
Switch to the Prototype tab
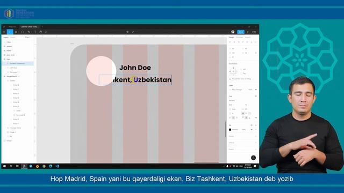click(239, 38)
